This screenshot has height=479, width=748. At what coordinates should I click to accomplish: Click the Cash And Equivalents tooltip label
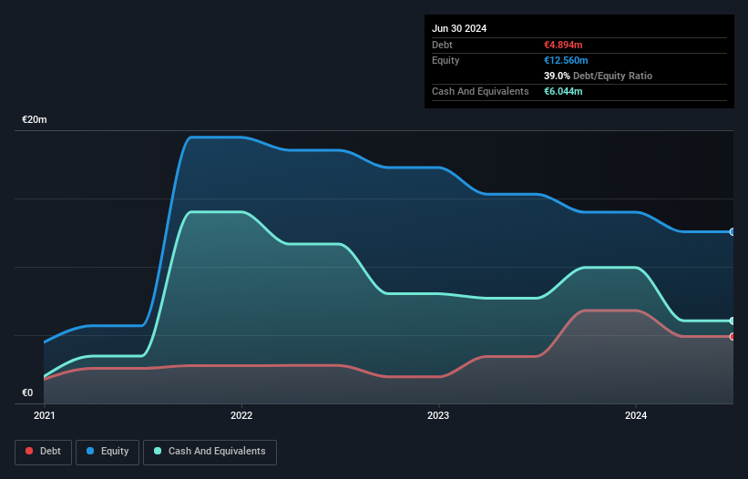[x=480, y=91]
